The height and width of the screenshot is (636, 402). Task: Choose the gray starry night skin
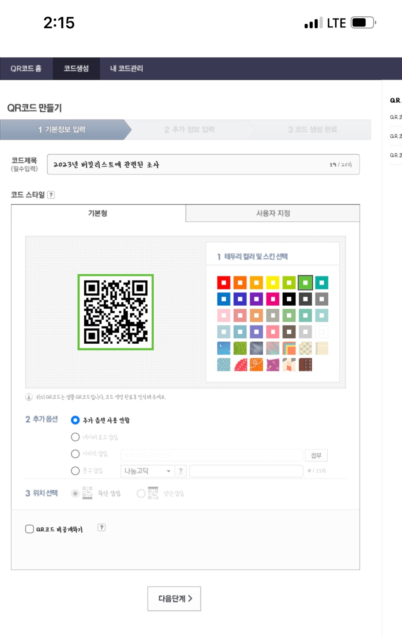256,348
